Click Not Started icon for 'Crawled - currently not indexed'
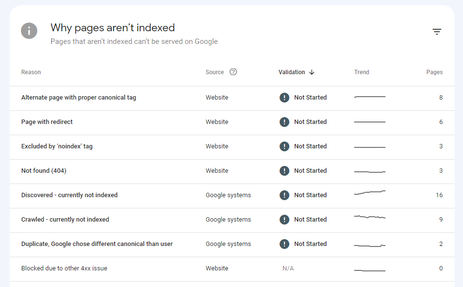Viewport: 463px width, 287px height. point(284,219)
